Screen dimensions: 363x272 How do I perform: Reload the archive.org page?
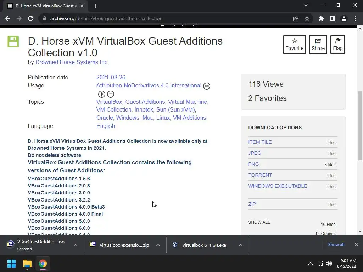[x=30, y=18]
